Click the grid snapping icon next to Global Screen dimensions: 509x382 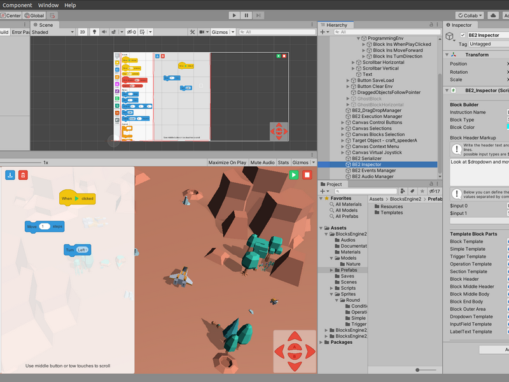[52, 15]
